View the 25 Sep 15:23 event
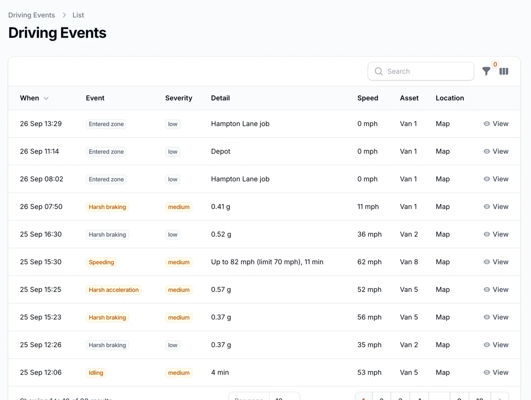The width and height of the screenshot is (531, 400). tap(496, 317)
